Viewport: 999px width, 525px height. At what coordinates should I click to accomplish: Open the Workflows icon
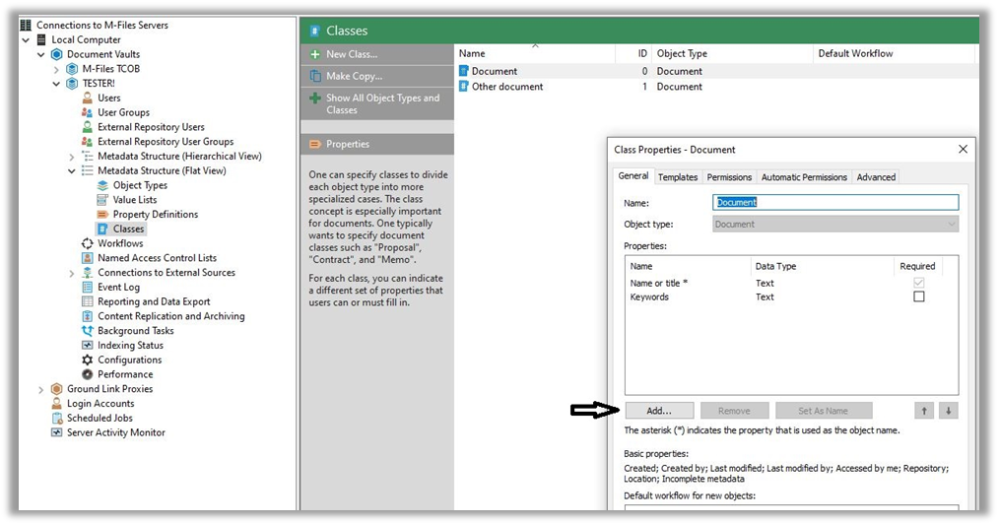coord(88,243)
